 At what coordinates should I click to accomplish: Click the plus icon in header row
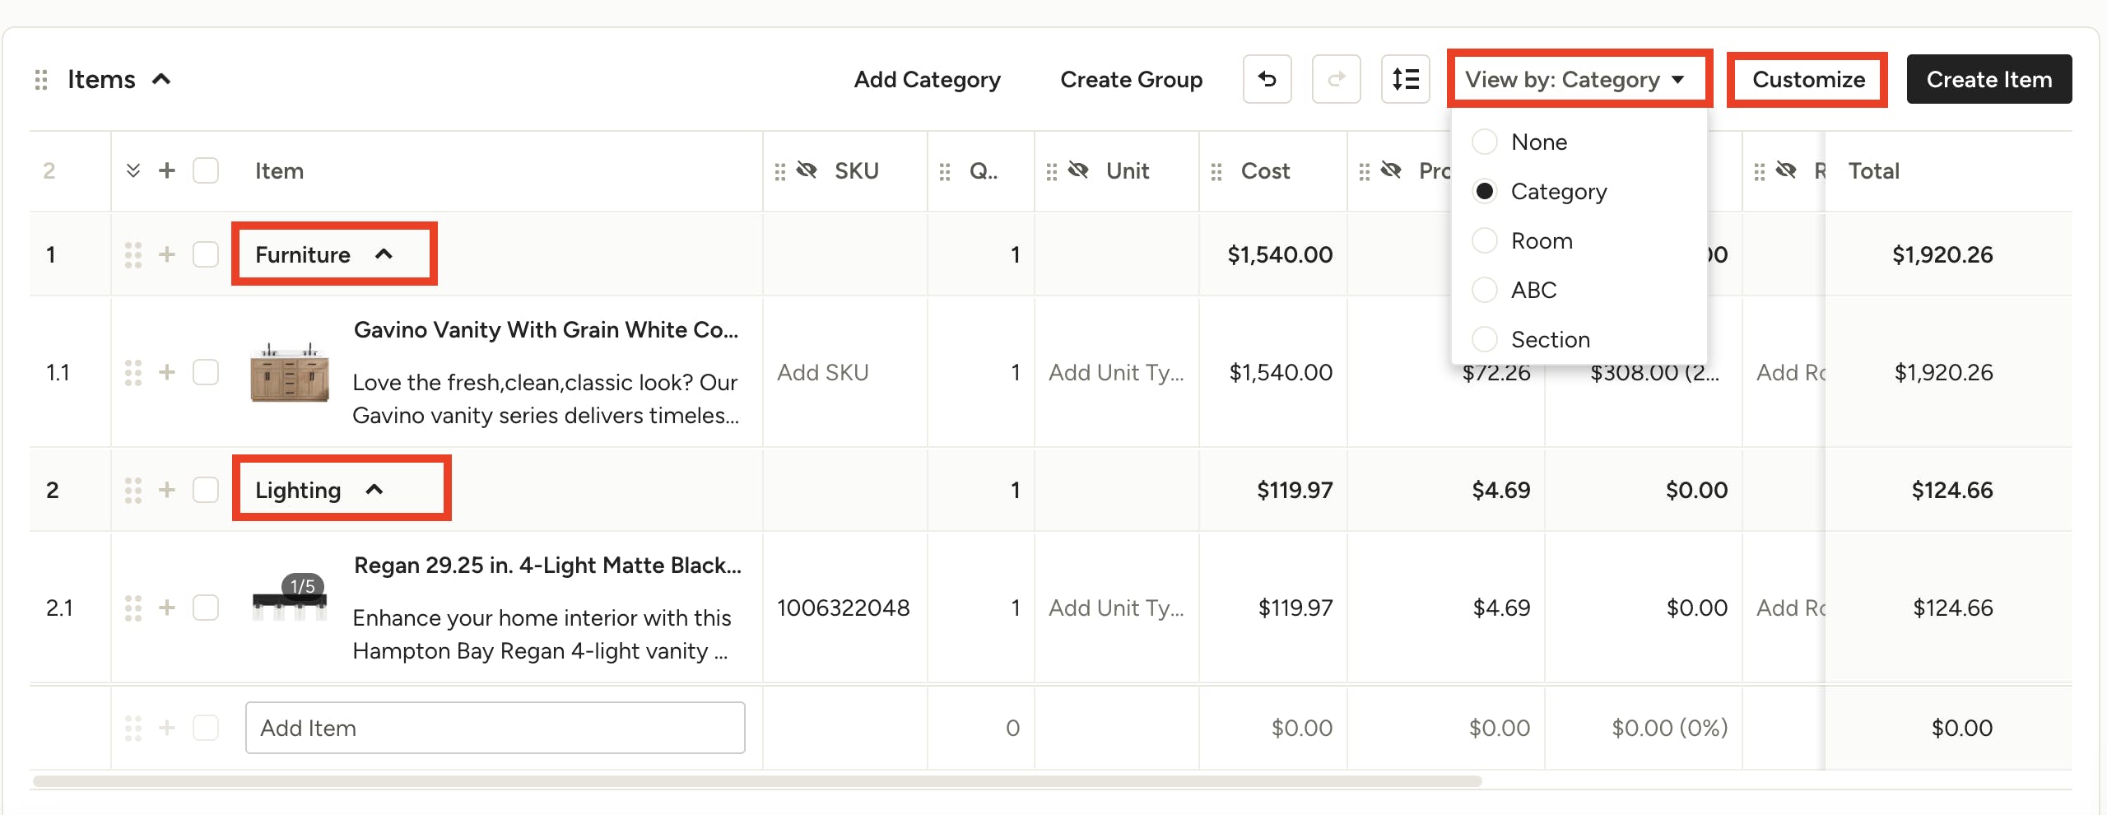click(167, 170)
